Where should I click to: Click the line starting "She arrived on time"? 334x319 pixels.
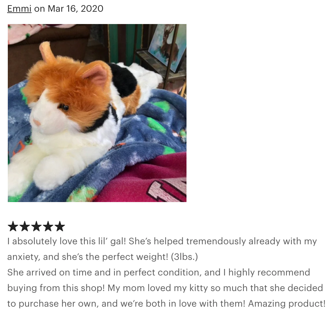(x=159, y=272)
